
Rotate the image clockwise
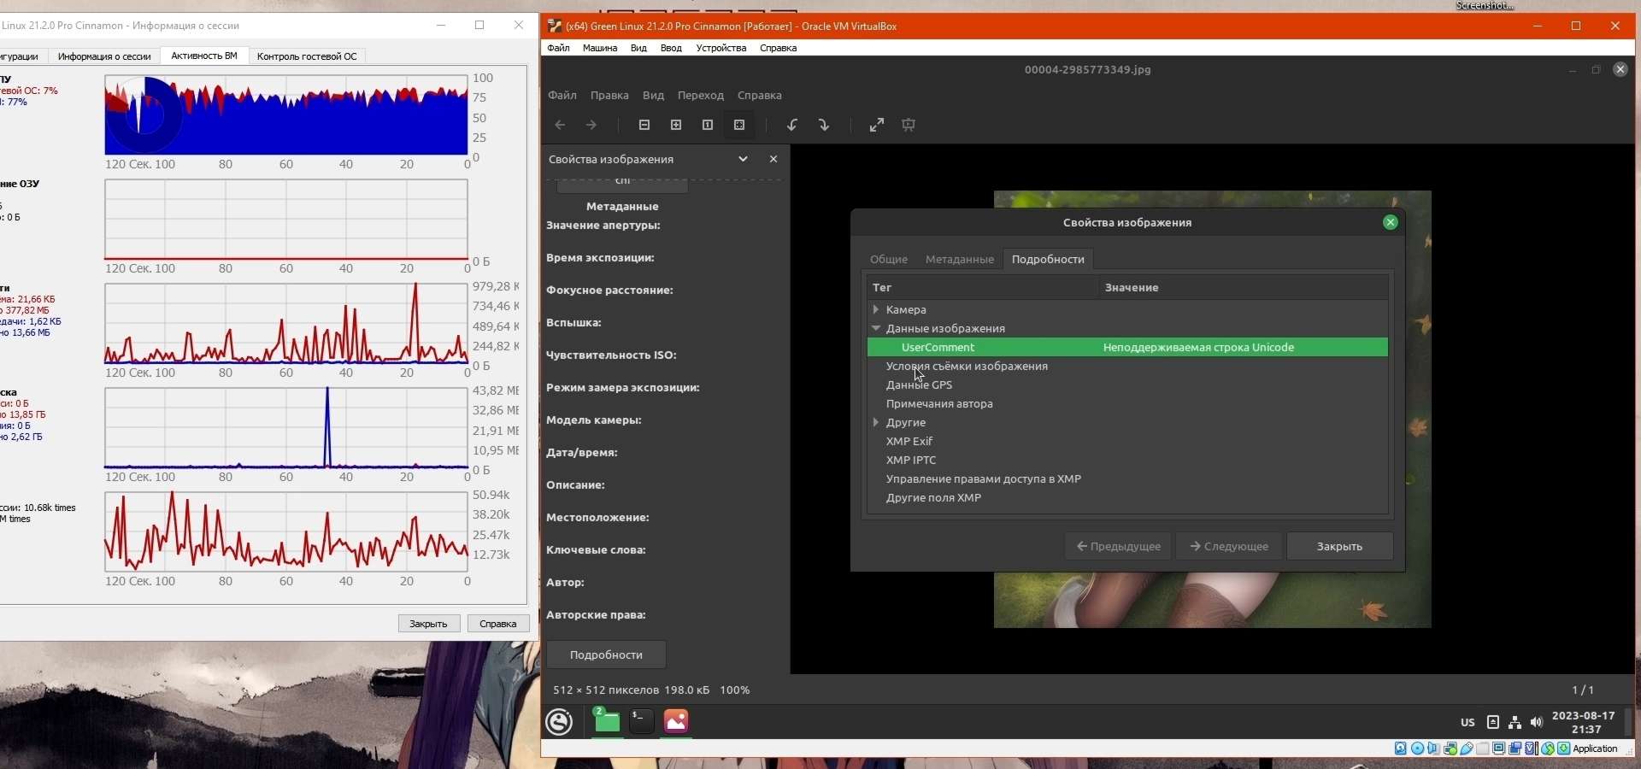[x=824, y=125]
